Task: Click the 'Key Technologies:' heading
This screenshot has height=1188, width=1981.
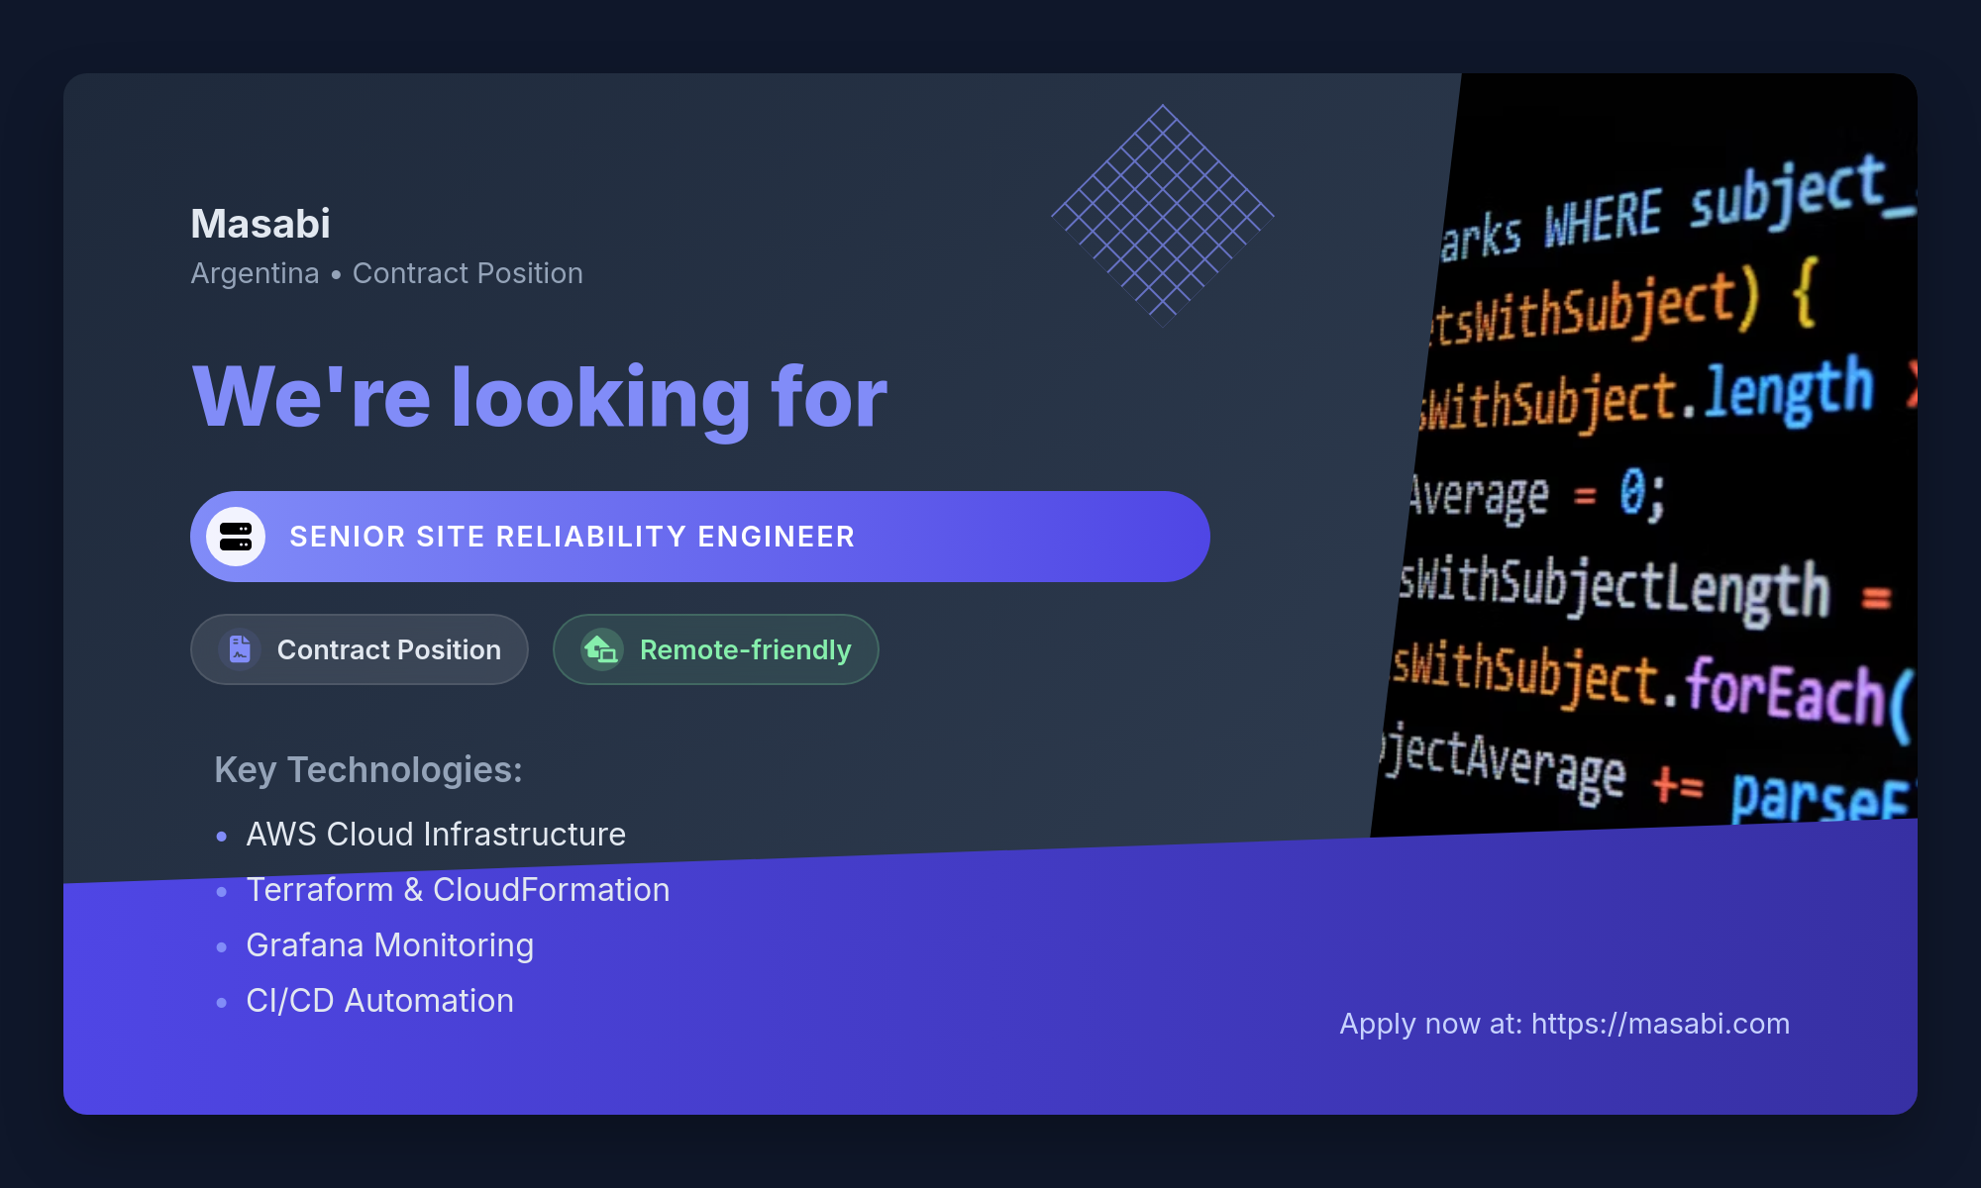Action: [x=368, y=770]
